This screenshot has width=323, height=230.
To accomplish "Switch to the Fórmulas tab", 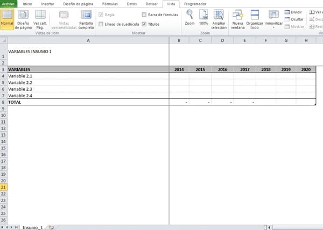I will (110, 4).
